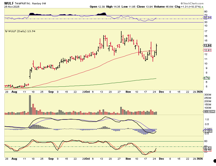This screenshot has width=216, height=166.
Task: Click the WULF ticker symbol in the header
Action: tap(9, 3)
